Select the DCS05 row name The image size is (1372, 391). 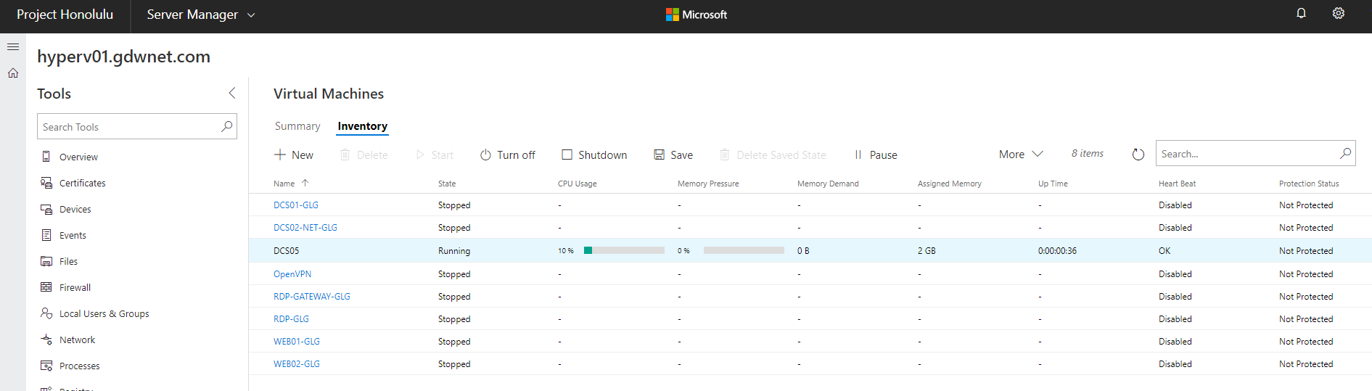point(286,251)
